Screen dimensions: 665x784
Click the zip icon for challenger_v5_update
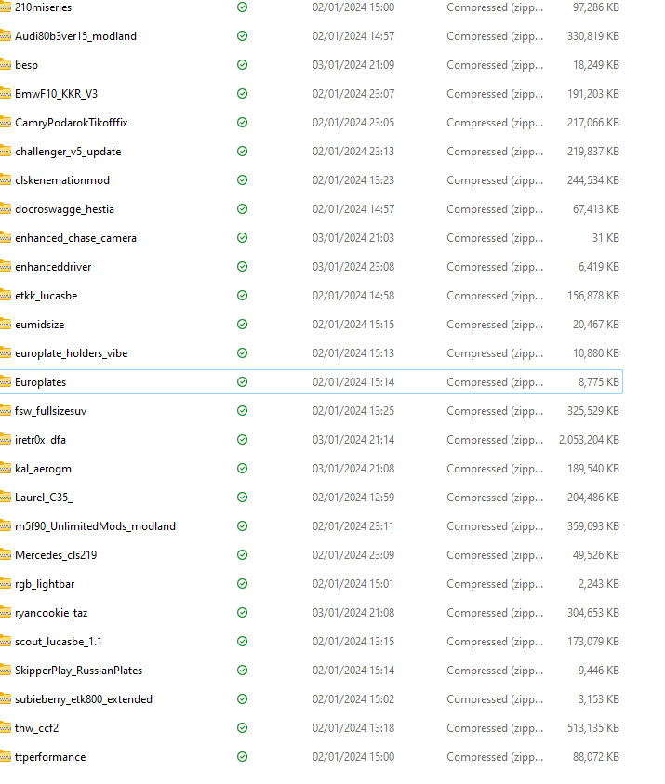5,151
